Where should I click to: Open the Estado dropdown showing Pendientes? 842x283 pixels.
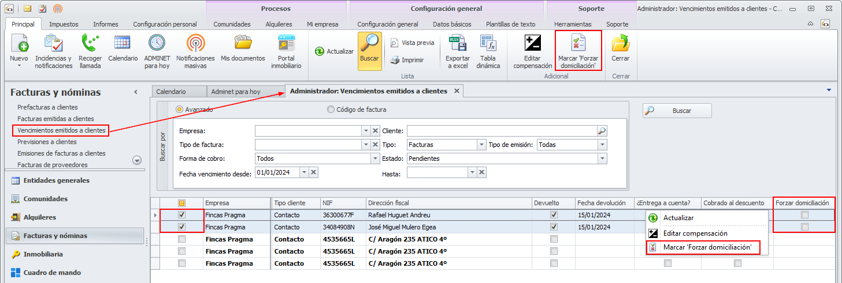pyautogui.click(x=602, y=159)
